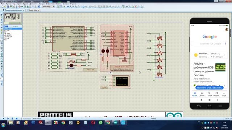Image resolution: width=232 pixels, height=130 pixels.
Task: Open the Base Design variant dropdown
Action: (x=48, y=6)
